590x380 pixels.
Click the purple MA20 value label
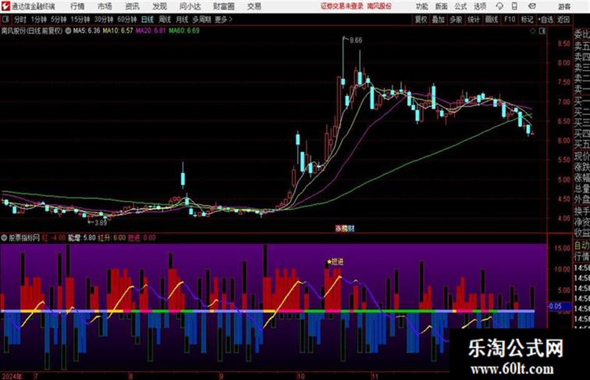tap(151, 31)
